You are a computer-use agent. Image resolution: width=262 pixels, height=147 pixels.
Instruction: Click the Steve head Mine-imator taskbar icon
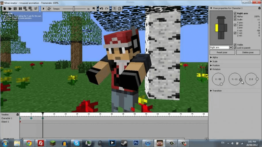[160, 143]
